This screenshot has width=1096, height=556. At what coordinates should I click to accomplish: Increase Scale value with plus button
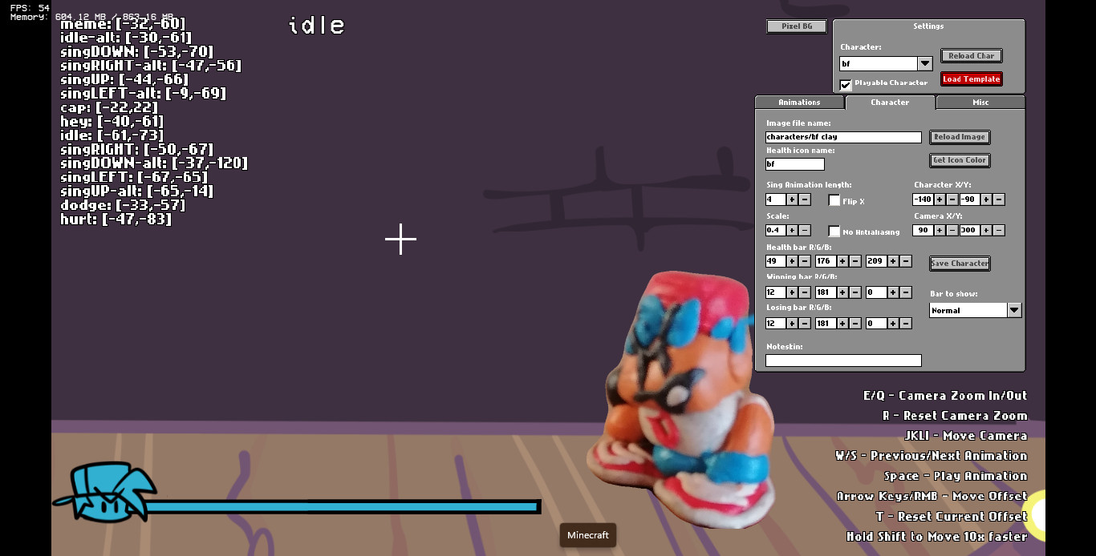[792, 231]
